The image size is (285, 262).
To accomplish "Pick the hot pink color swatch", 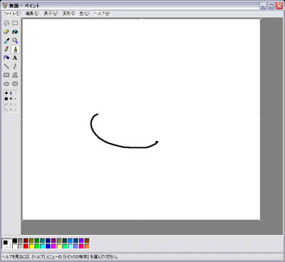I will coord(82,246).
